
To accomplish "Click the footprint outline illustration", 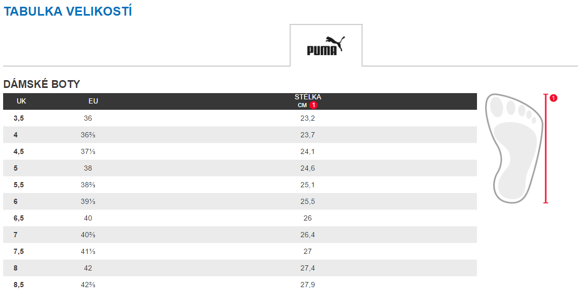I will click(x=514, y=148).
